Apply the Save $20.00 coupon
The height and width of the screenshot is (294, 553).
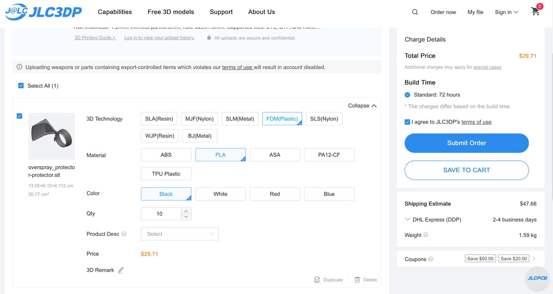pyautogui.click(x=514, y=259)
